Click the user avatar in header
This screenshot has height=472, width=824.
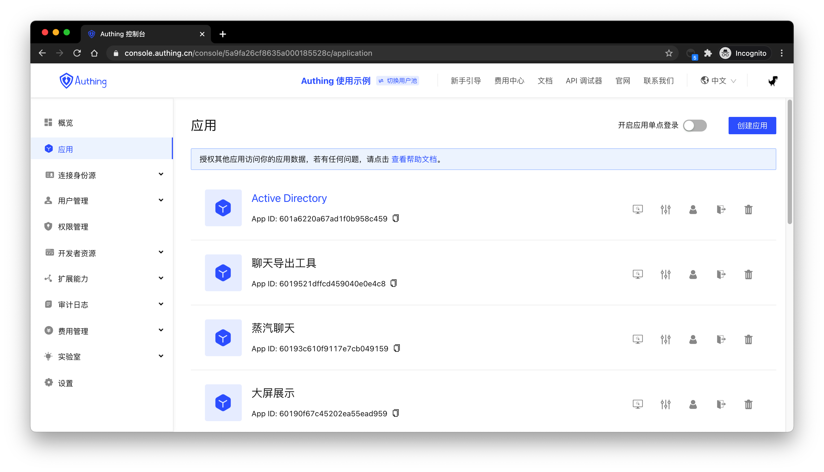point(773,81)
